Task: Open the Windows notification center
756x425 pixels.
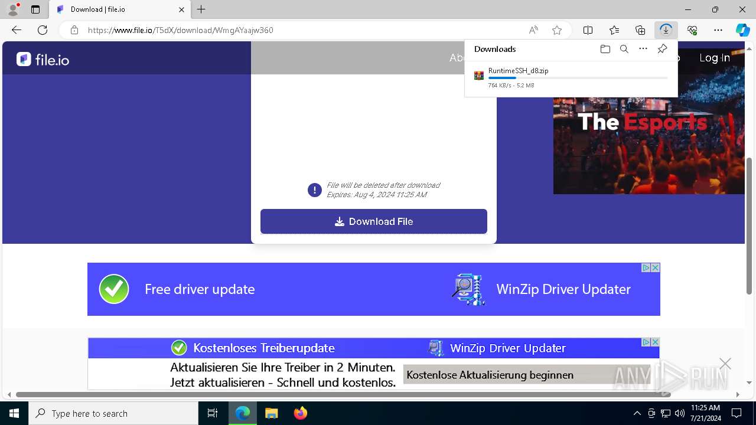Action: pos(737,413)
